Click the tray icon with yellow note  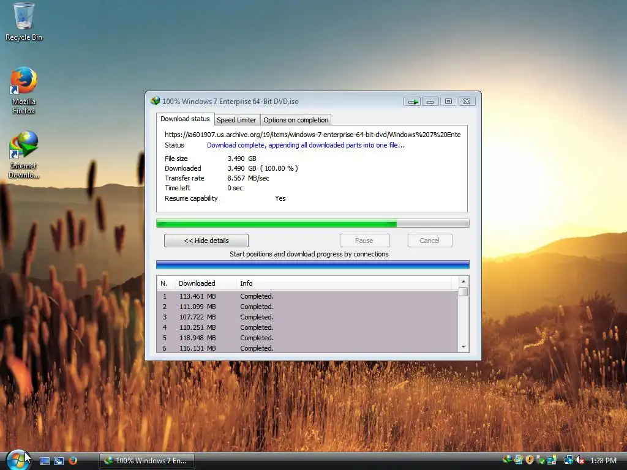click(552, 460)
